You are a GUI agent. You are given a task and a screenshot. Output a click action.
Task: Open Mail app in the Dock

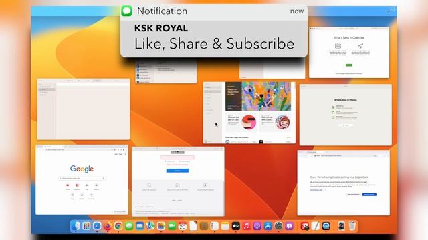point(140,226)
